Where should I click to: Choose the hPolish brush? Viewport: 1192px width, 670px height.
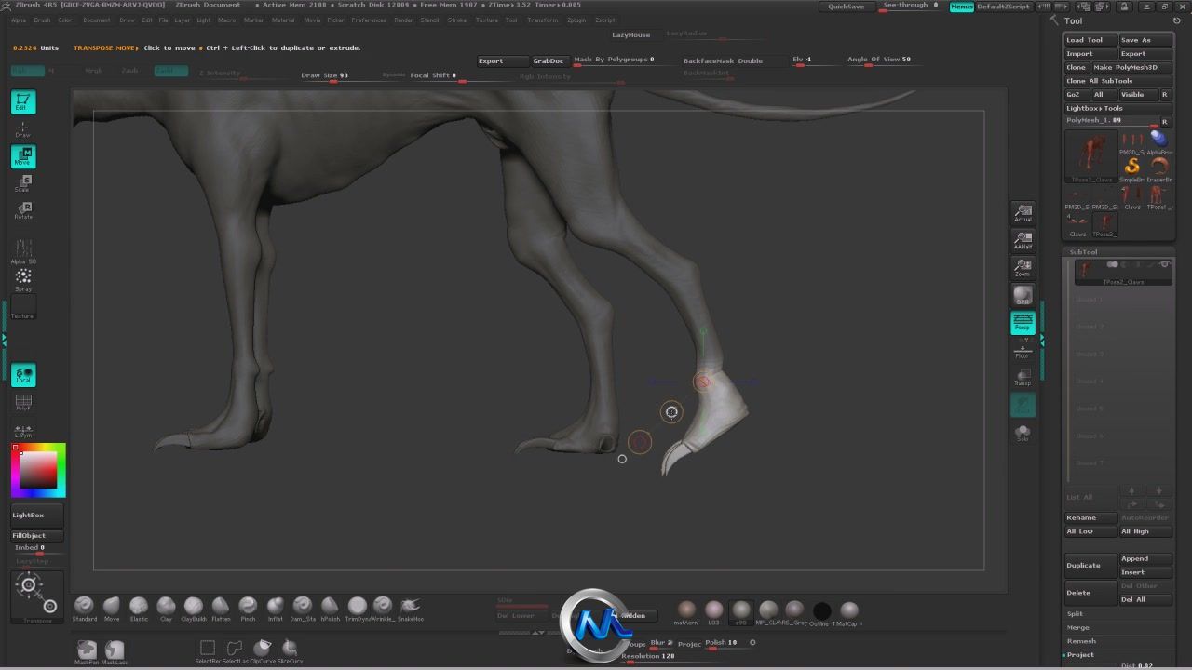tap(330, 609)
